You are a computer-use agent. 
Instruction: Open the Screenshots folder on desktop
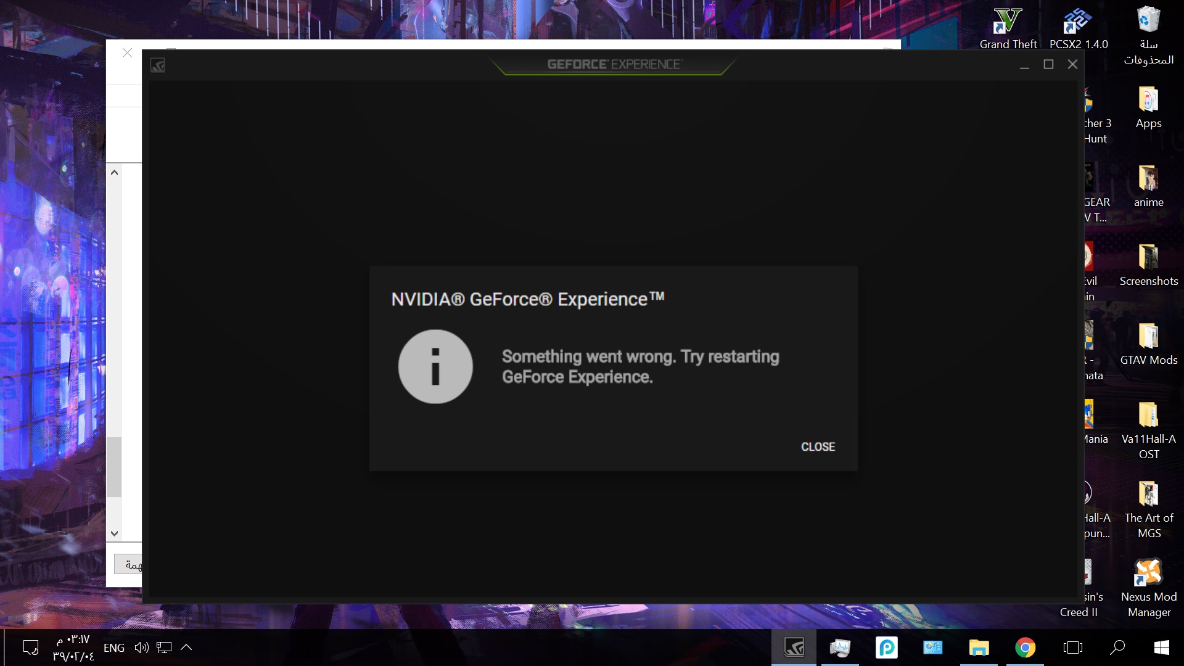click(x=1149, y=266)
